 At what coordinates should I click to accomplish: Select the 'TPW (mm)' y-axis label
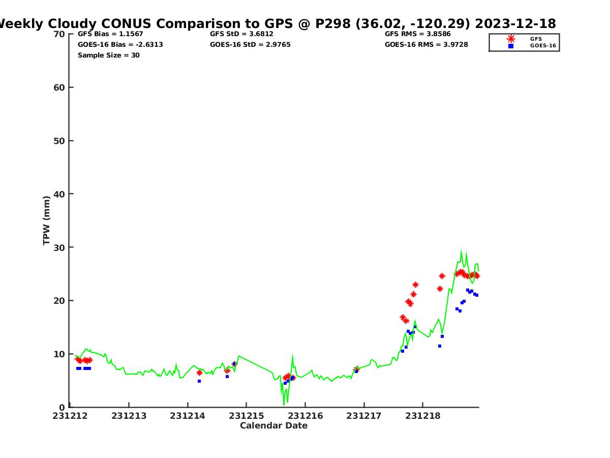47,220
